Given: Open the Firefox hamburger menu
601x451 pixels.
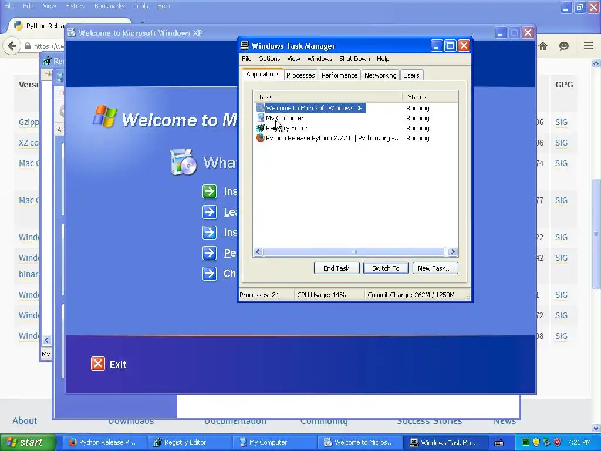Looking at the screenshot, I should coord(589,46).
